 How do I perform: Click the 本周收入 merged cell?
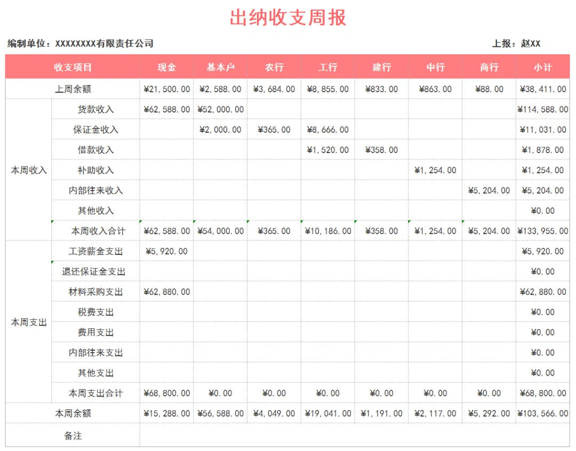[x=29, y=170]
